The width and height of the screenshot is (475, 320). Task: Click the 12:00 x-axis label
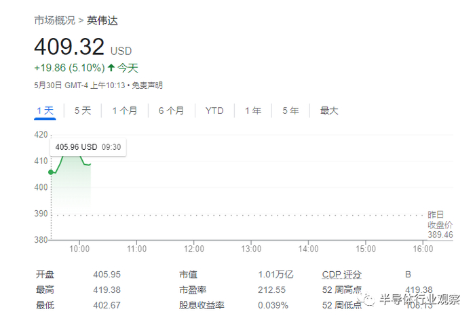pos(194,249)
